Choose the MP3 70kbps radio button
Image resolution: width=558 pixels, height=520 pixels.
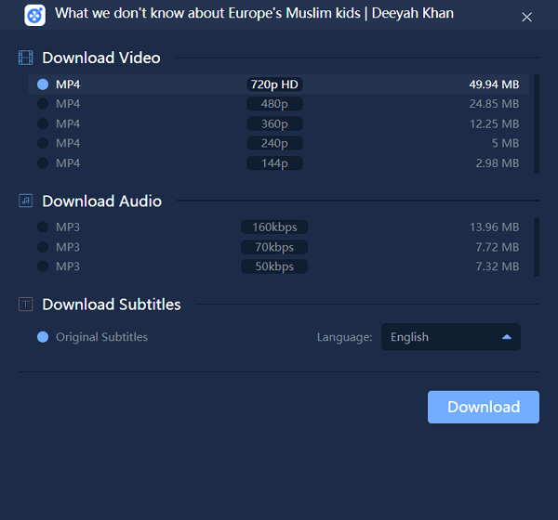[43, 247]
